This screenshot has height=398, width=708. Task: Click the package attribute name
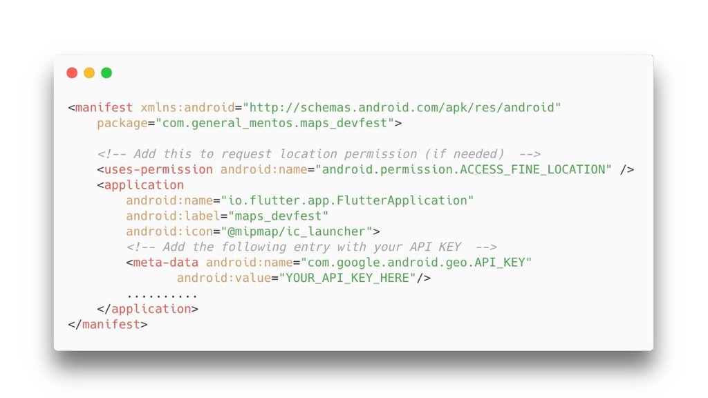point(122,123)
